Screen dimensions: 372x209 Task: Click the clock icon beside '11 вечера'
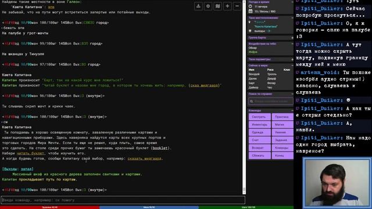pyautogui.click(x=251, y=6)
